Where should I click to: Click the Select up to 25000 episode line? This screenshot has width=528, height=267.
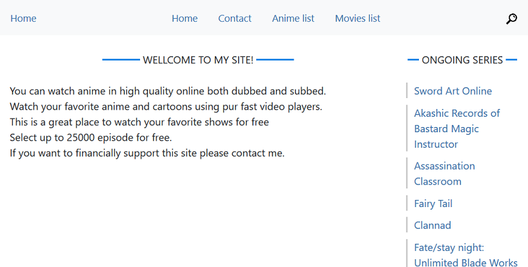(x=91, y=137)
